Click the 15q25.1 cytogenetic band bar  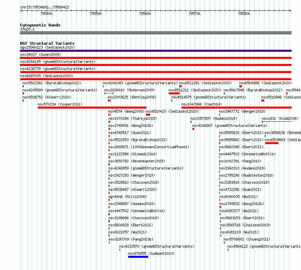coord(156,33)
